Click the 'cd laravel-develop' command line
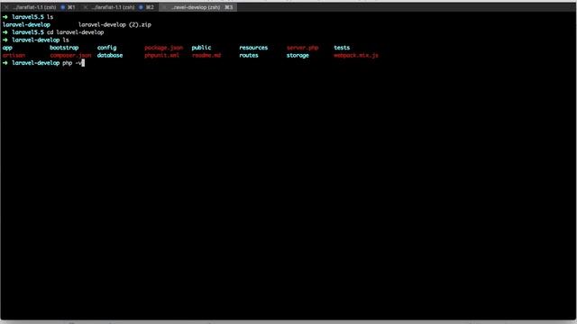Viewport: 577px width, 324px height. pos(76,32)
